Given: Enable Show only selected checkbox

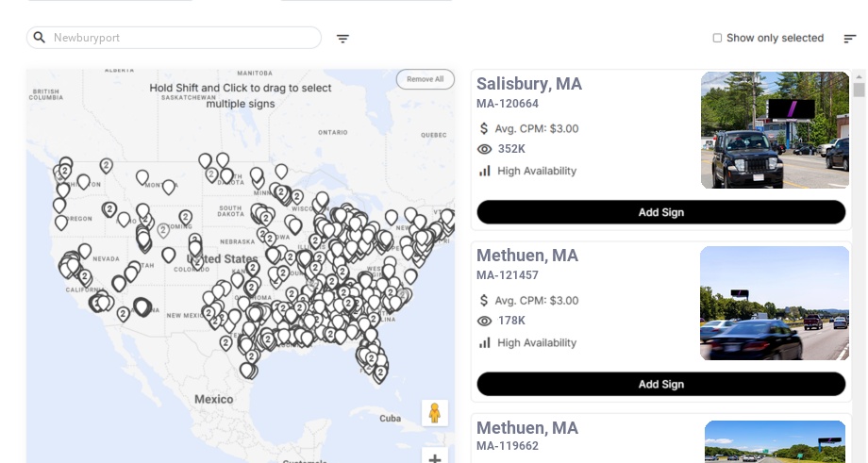Looking at the screenshot, I should 717,39.
